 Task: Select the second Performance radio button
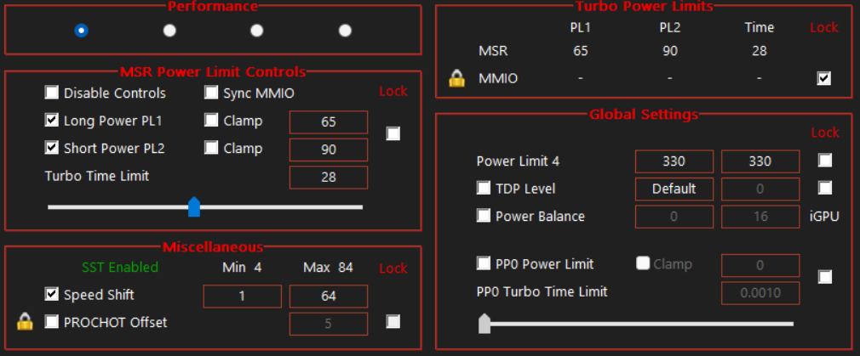(169, 31)
